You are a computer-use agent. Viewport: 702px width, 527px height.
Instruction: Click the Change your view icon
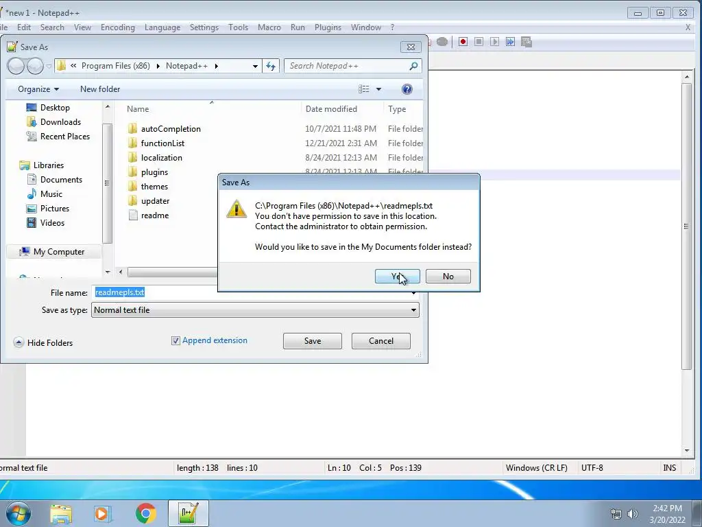[364, 89]
